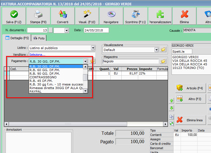The height and width of the screenshot is (153, 211).
Task: Click folder icon next to Magazzino
Action: (x=163, y=61)
